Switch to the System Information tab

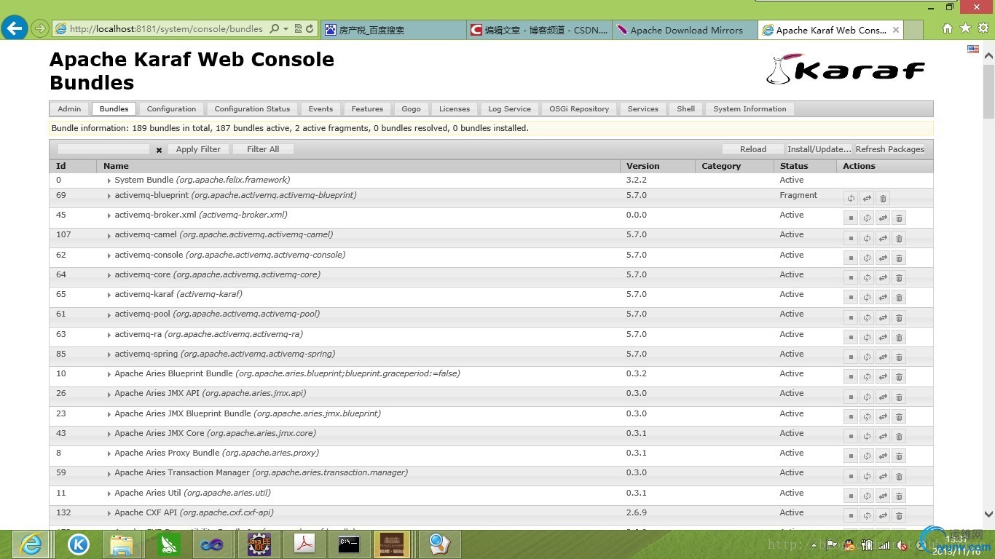coord(750,109)
